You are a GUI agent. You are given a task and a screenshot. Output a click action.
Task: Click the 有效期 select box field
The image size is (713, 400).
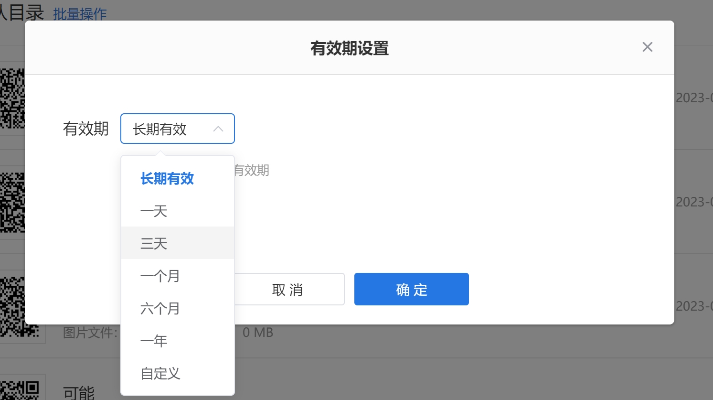167,129
